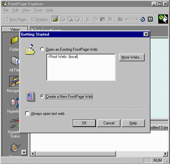Open a FrontPage web with the folder icon

tap(55, 19)
